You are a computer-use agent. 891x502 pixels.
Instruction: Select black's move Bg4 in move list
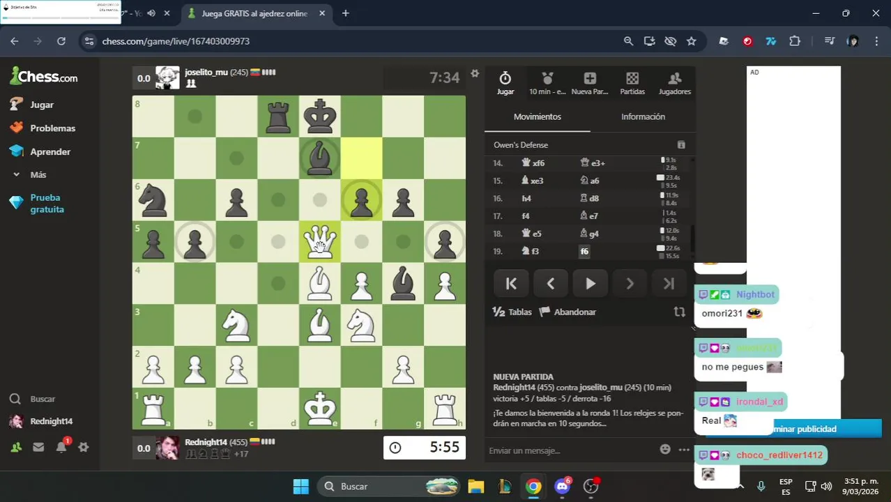click(591, 234)
